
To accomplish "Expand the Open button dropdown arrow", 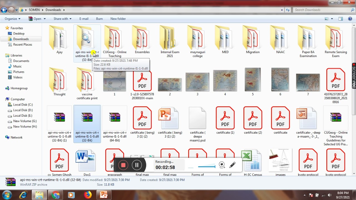I will pos(44,19).
